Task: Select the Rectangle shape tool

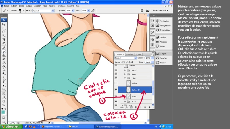Action: pos(4,89)
